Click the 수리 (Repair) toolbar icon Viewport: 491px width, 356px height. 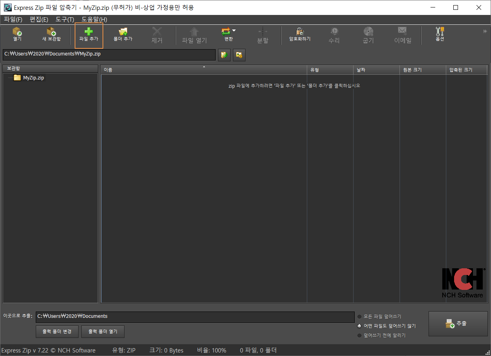coord(334,32)
